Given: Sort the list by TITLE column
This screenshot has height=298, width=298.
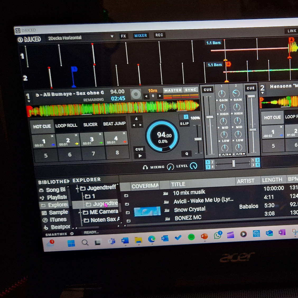Looking at the screenshot, I should tap(202, 183).
